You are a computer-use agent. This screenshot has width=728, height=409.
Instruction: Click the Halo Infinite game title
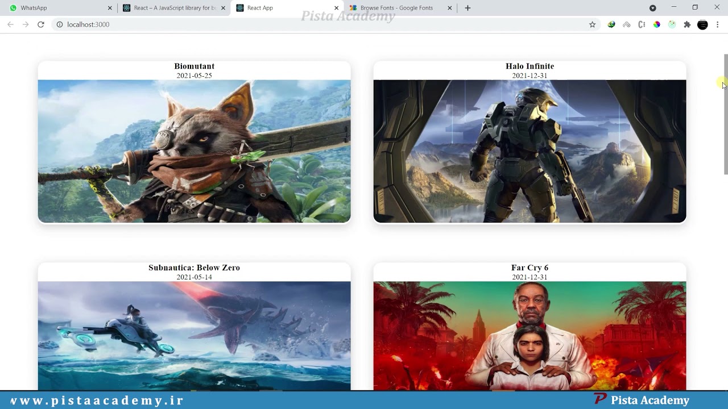[x=530, y=66]
